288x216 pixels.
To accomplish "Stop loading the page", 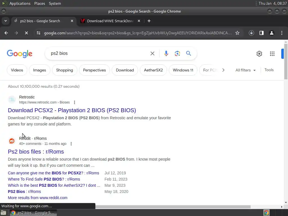I will 26,33.
